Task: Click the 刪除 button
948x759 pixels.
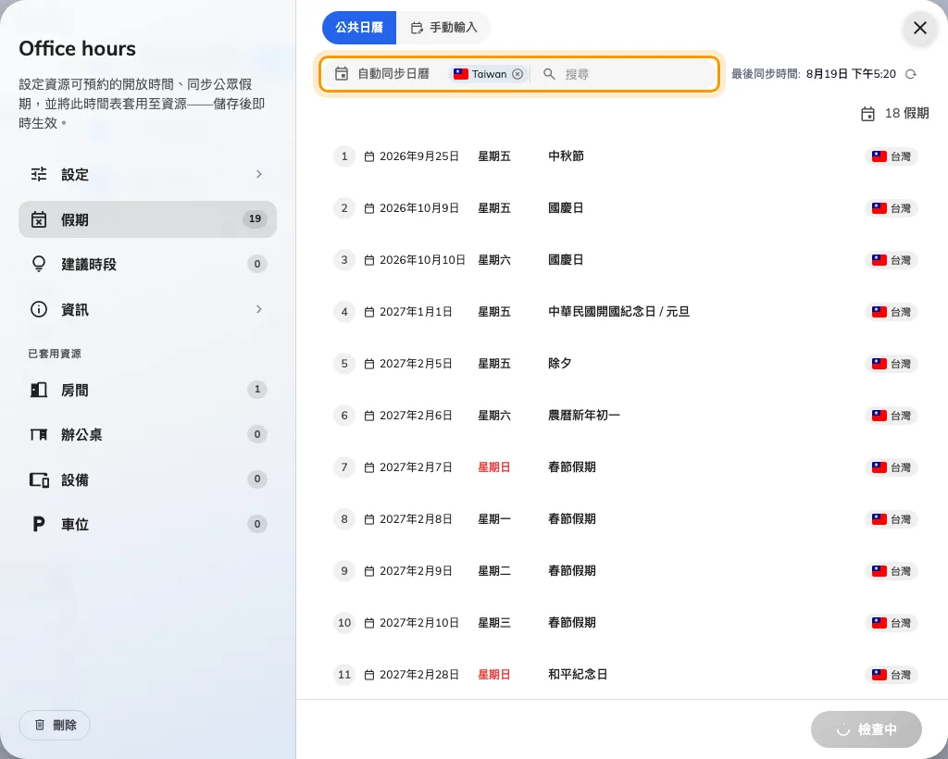Action: click(55, 725)
